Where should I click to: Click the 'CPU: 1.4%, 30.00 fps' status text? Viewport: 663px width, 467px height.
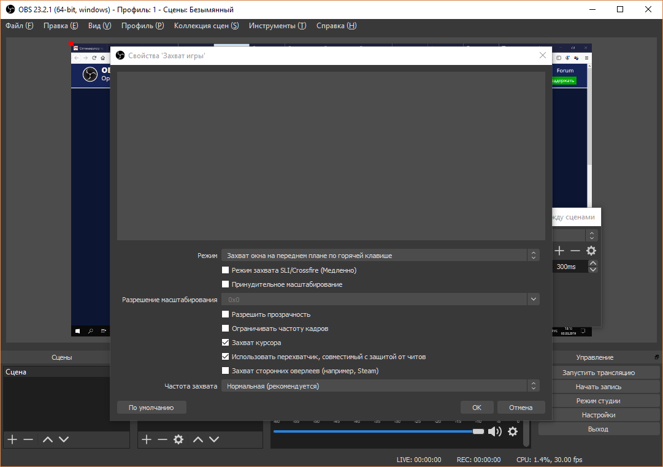[550, 460]
